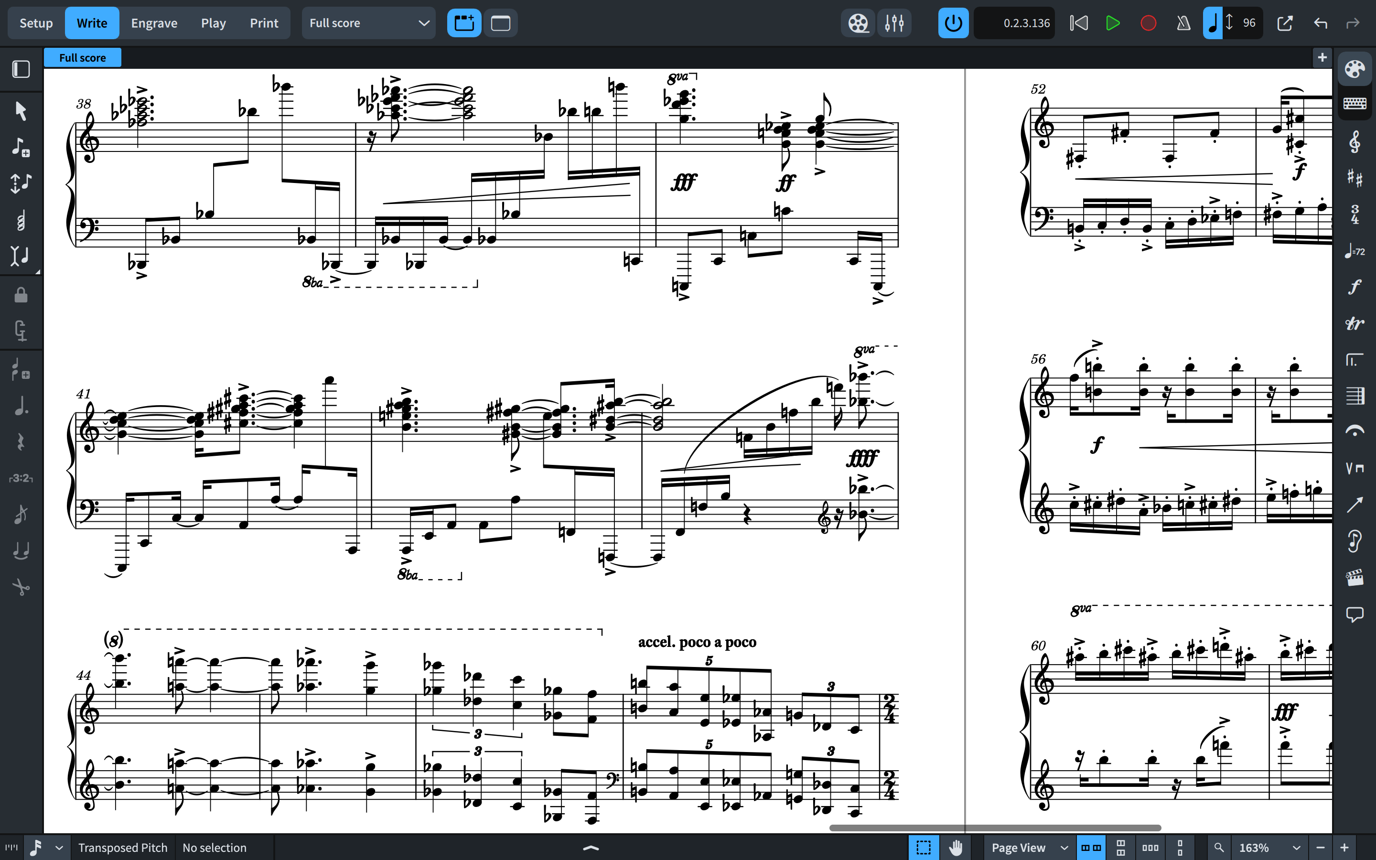The width and height of the screenshot is (1376, 860).
Task: Redo the last undone action
Action: 1353,23
